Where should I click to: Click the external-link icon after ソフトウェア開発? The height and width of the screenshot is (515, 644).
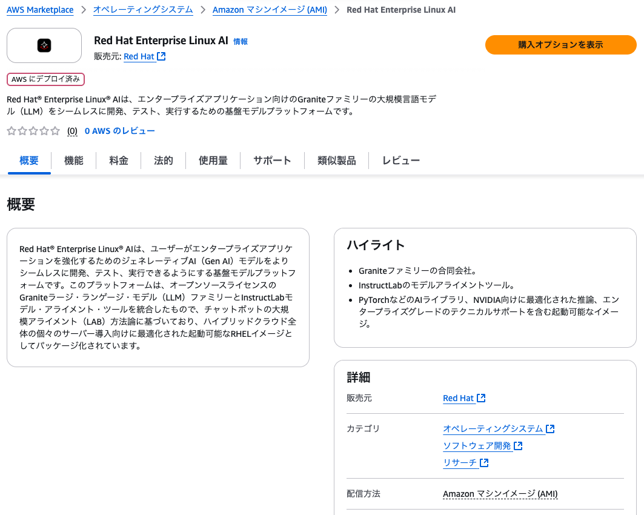(519, 445)
